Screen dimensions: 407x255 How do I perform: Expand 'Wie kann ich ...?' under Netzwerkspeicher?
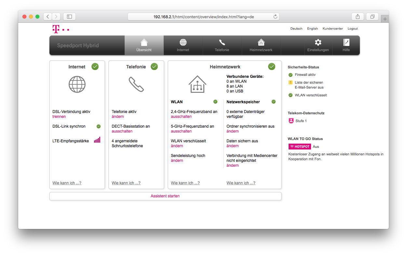coord(241,183)
